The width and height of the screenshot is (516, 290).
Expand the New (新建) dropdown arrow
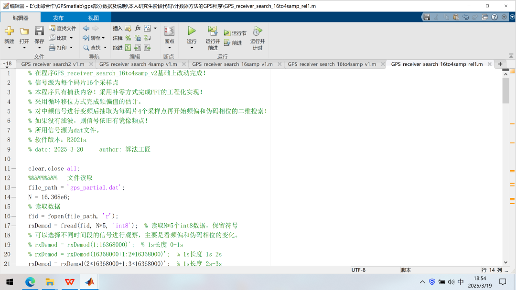pyautogui.click(x=9, y=48)
